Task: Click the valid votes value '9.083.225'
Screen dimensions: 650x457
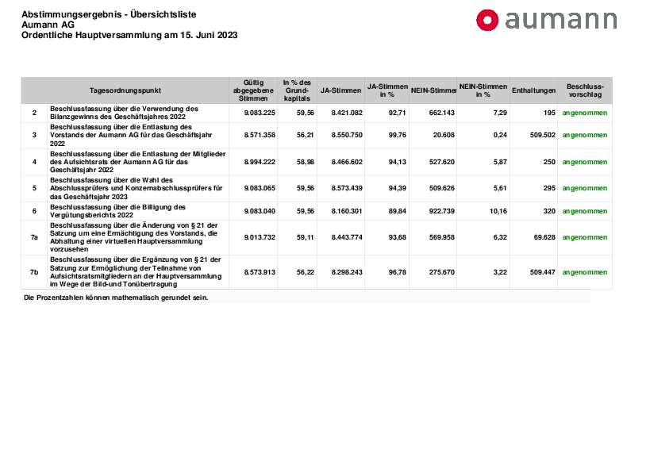Action: [260, 113]
